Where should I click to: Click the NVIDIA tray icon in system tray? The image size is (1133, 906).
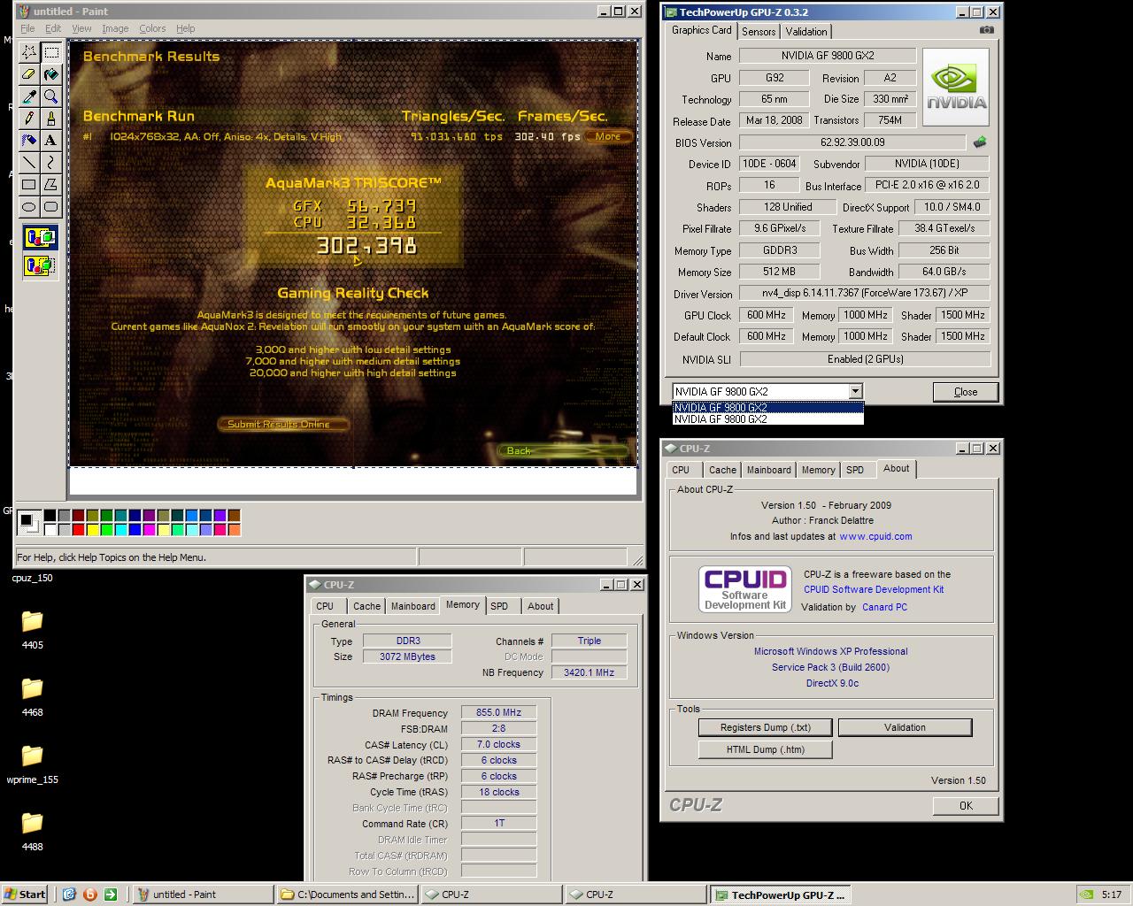click(1087, 894)
